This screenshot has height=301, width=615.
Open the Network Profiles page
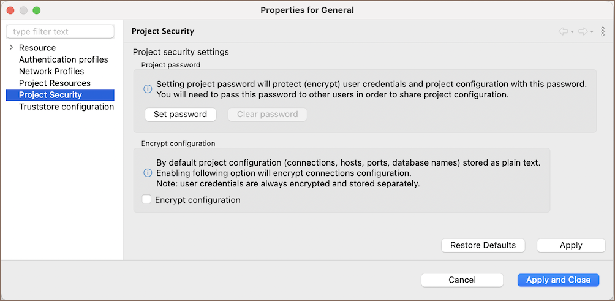point(51,71)
